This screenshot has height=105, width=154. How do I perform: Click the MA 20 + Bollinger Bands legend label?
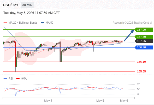[23, 23]
